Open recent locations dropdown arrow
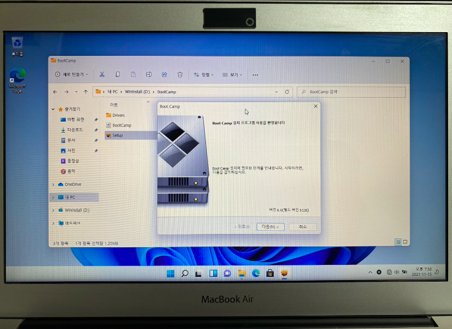 point(76,92)
